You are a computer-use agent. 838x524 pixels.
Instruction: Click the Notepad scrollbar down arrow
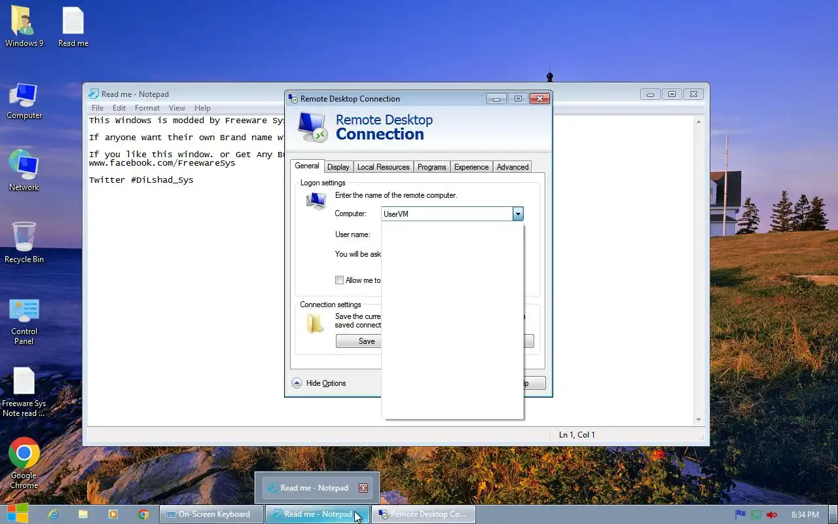pos(699,419)
